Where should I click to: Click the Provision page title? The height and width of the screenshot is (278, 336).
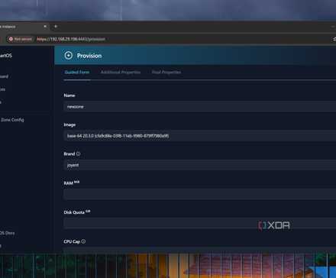pyautogui.click(x=89, y=56)
